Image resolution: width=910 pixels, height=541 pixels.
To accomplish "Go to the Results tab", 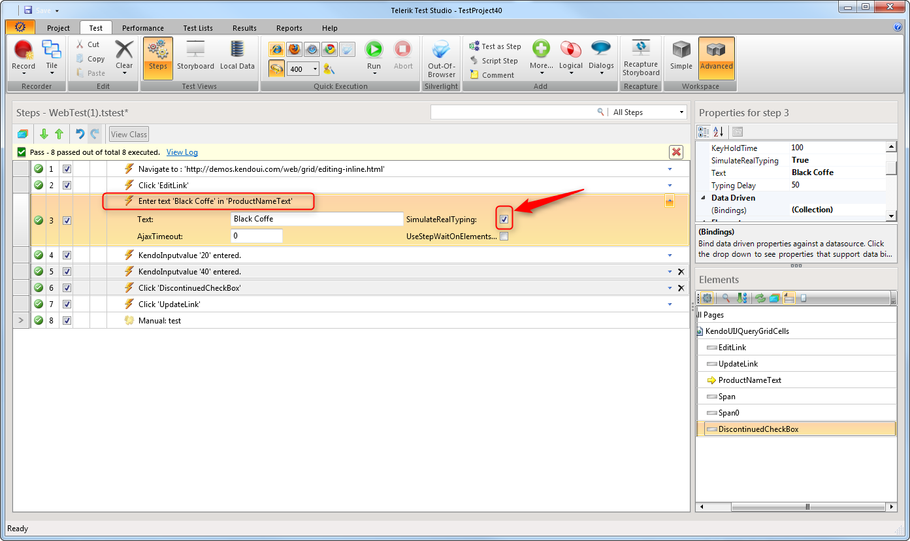I will (x=244, y=28).
